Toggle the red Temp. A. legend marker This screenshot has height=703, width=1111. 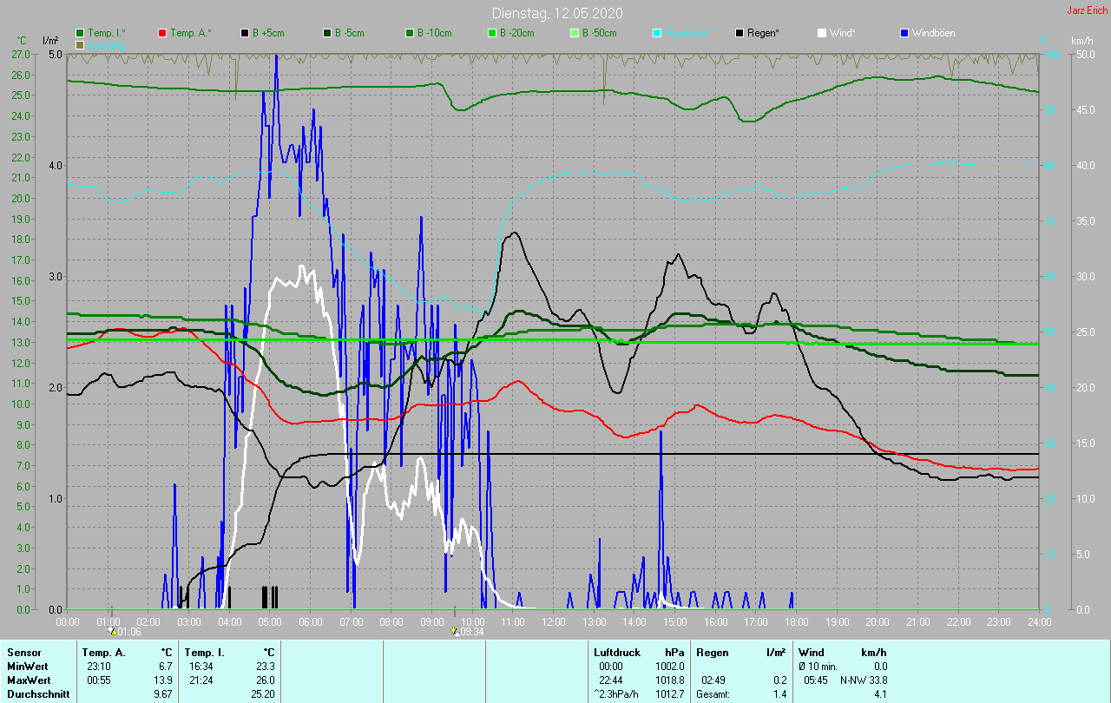click(162, 33)
